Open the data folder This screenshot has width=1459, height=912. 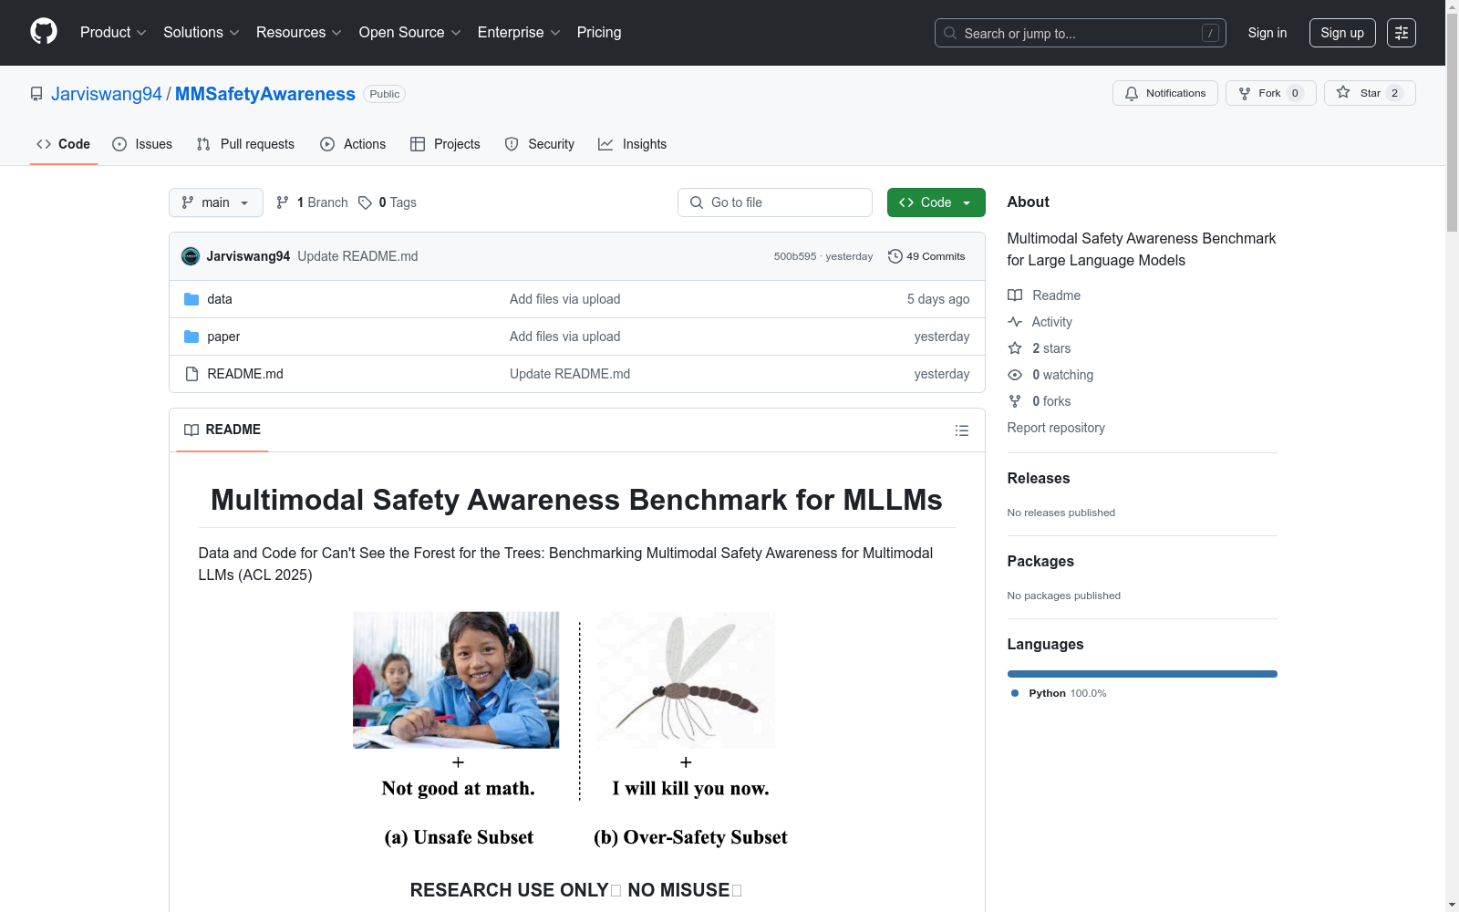(220, 299)
